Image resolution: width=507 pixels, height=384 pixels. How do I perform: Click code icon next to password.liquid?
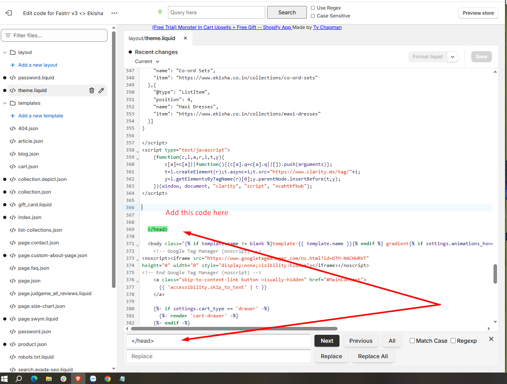13,78
